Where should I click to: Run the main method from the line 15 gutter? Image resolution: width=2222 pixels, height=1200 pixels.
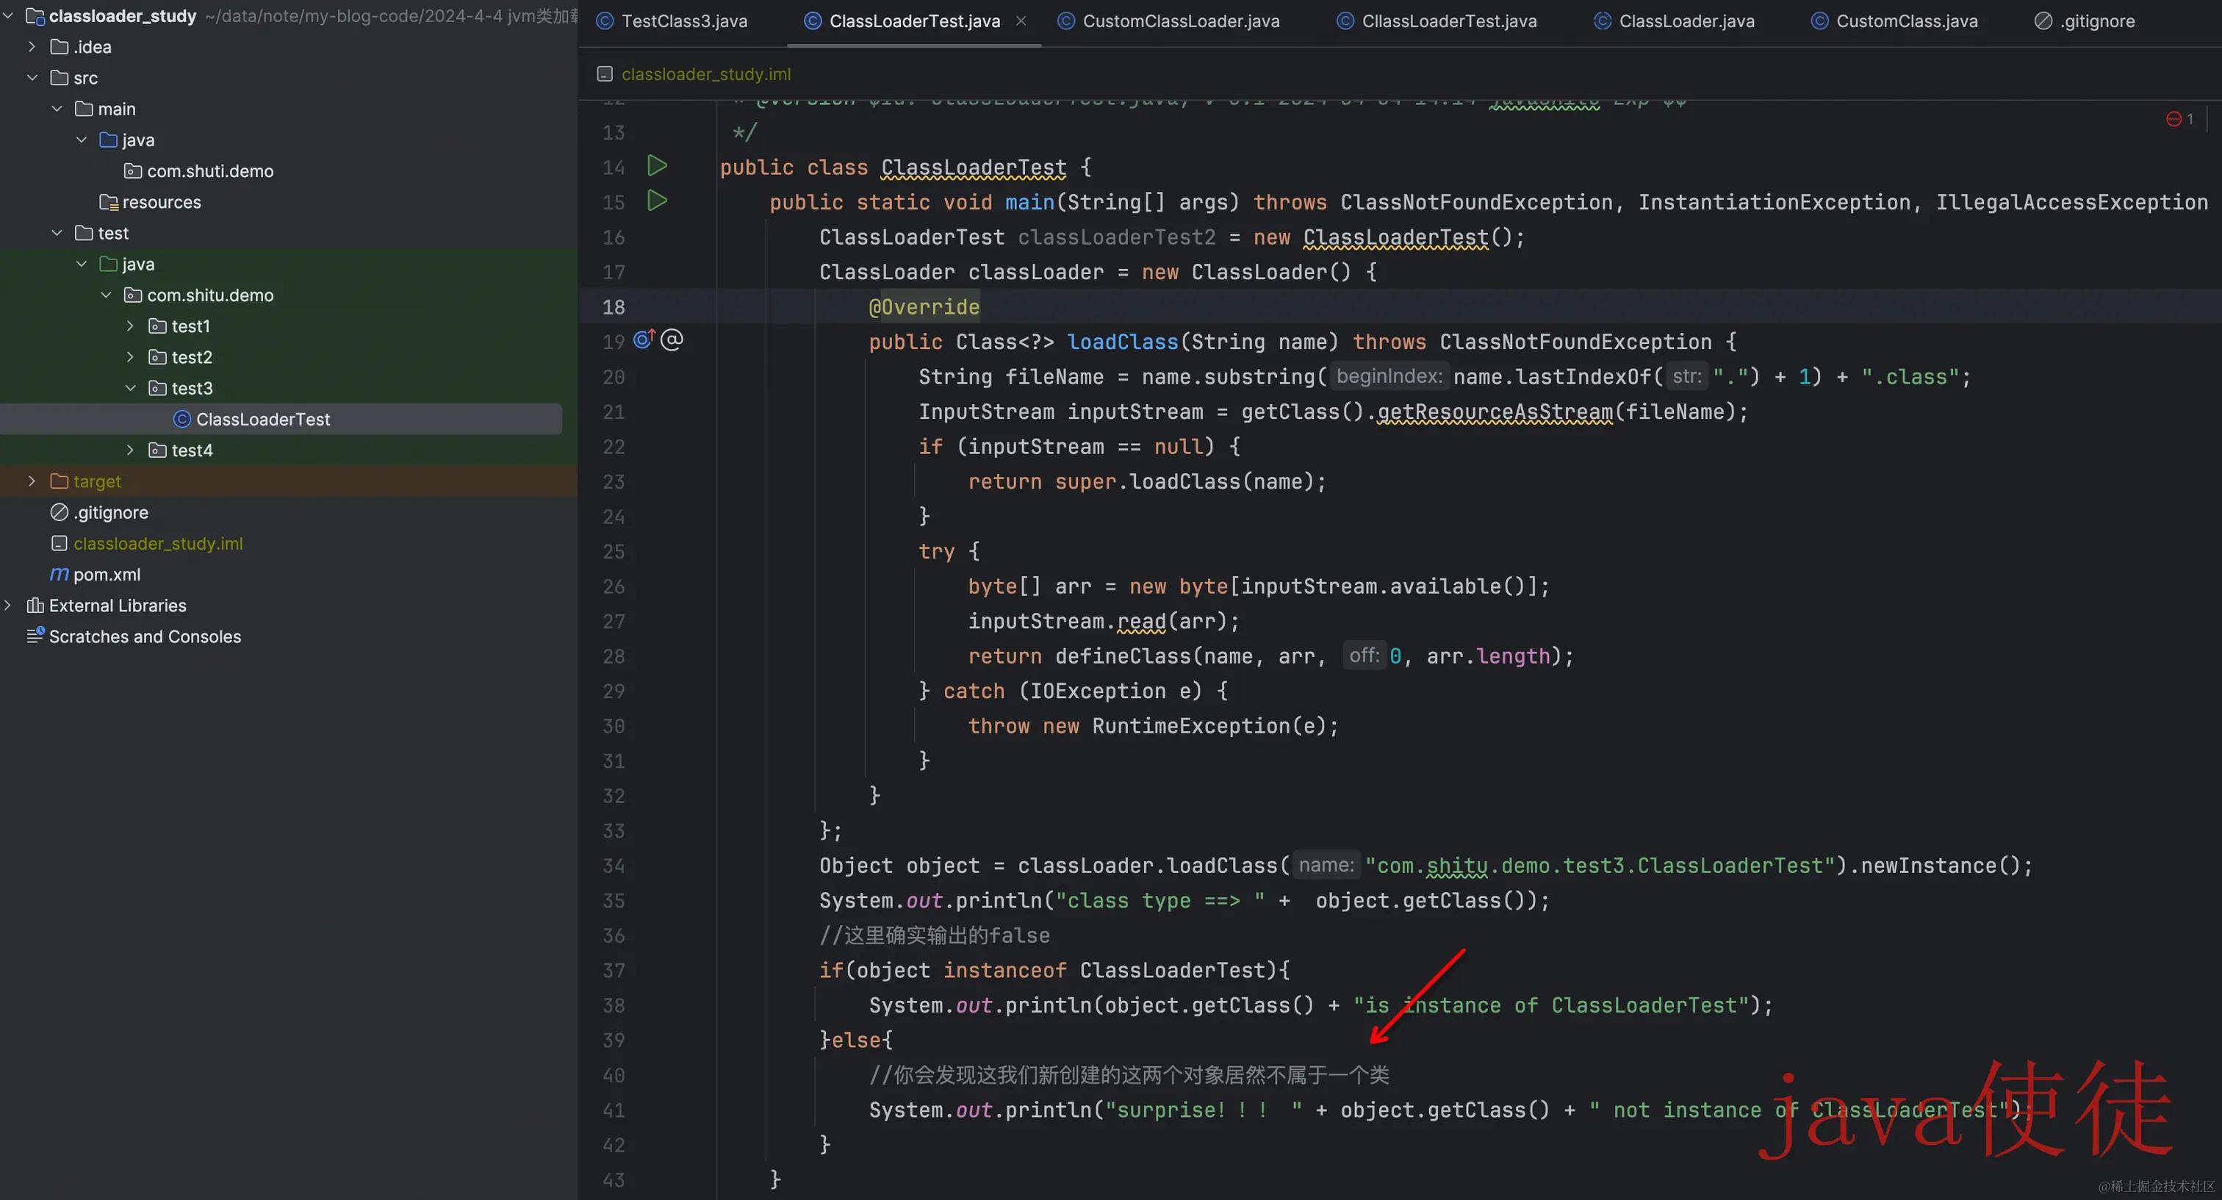click(x=658, y=200)
